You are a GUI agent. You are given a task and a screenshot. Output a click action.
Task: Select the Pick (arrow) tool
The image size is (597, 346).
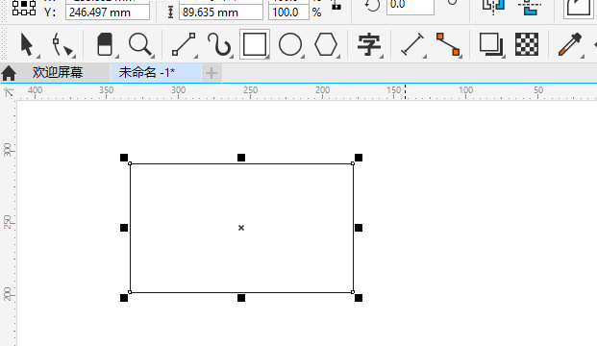27,45
